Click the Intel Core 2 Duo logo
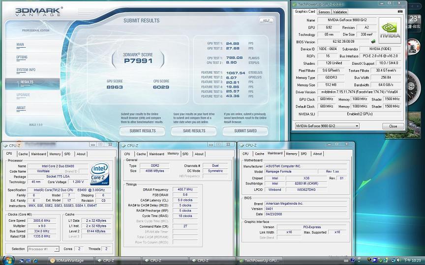 (100, 175)
